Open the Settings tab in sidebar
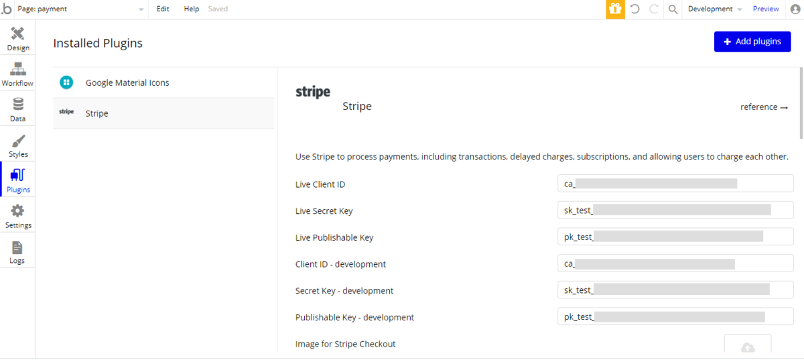This screenshot has width=804, height=360. click(18, 217)
